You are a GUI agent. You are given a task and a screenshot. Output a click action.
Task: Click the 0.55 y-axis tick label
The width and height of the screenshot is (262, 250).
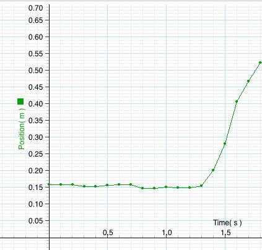(35, 54)
